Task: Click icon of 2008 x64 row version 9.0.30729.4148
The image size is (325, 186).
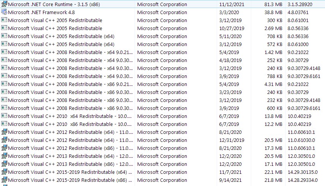Action: point(4,68)
